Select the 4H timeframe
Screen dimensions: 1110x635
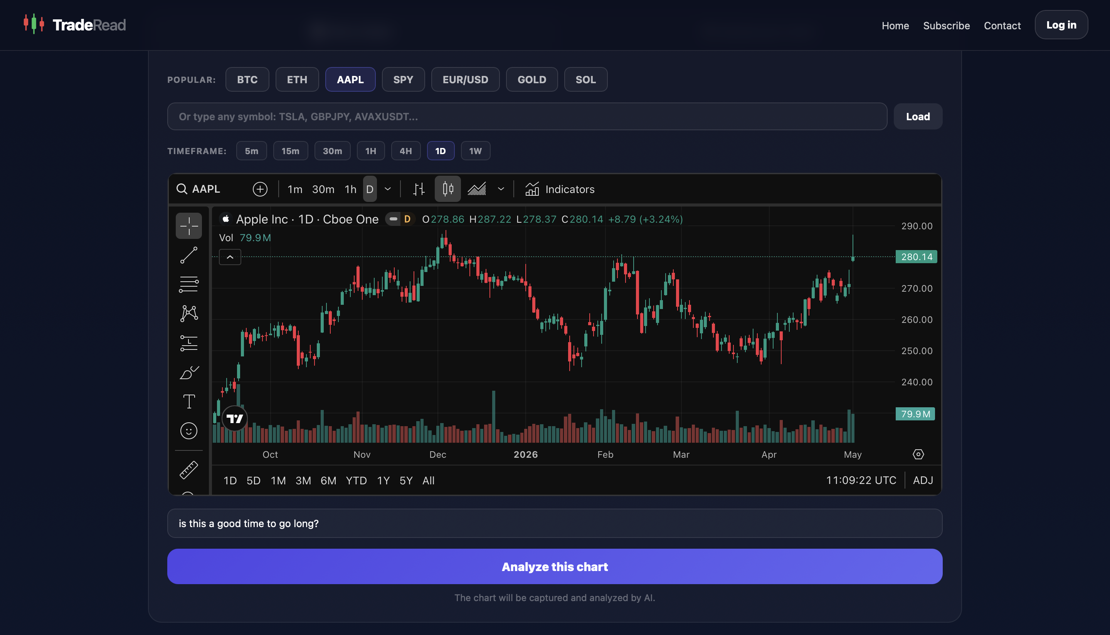pos(405,151)
